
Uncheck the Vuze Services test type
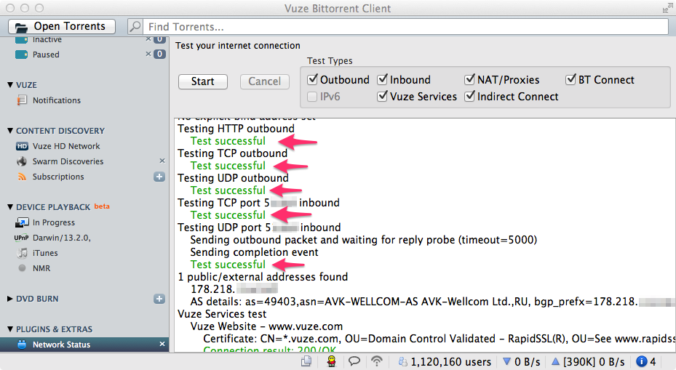click(x=383, y=96)
